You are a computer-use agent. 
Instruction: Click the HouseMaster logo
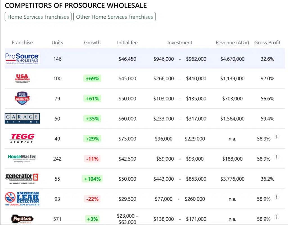22,159
